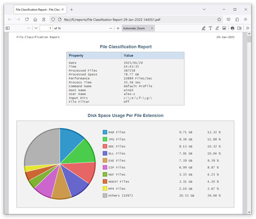The height and width of the screenshot is (219, 256).
Task: Zoom in the PDF document
Action: [x=118, y=28]
